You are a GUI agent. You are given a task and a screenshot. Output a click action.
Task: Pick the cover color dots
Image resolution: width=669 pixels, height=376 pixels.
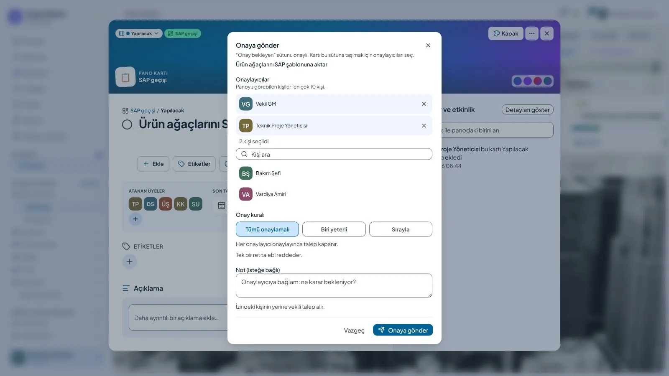[533, 81]
